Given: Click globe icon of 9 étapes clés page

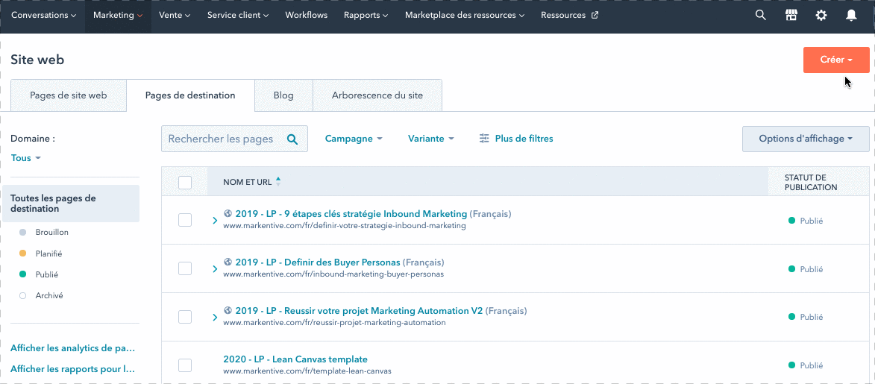Looking at the screenshot, I should coord(228,213).
